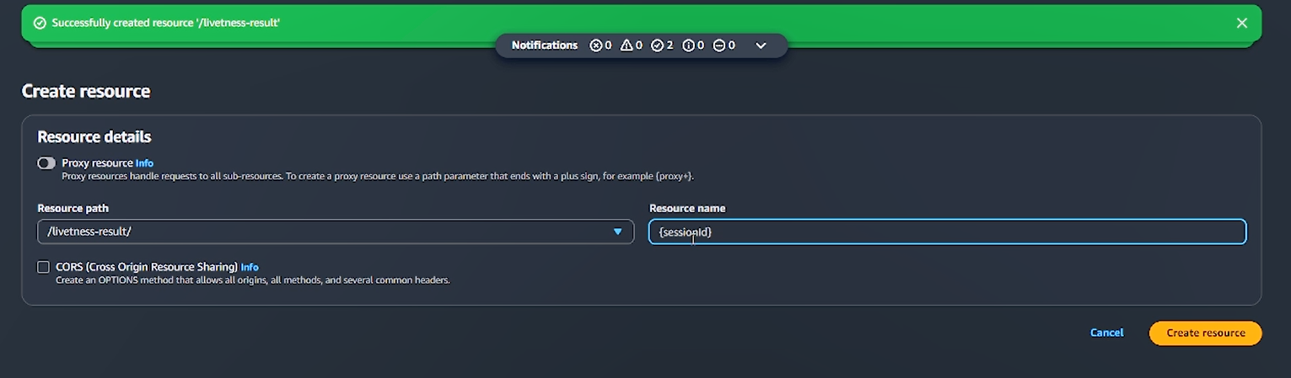This screenshot has width=1291, height=378.
Task: Click the Create resource page heading
Action: pyautogui.click(x=86, y=91)
